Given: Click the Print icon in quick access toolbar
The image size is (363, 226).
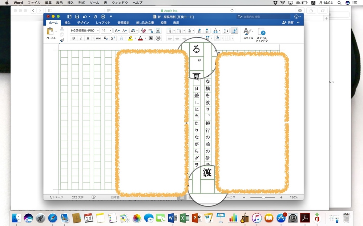Looking at the screenshot, I should click(x=103, y=17).
